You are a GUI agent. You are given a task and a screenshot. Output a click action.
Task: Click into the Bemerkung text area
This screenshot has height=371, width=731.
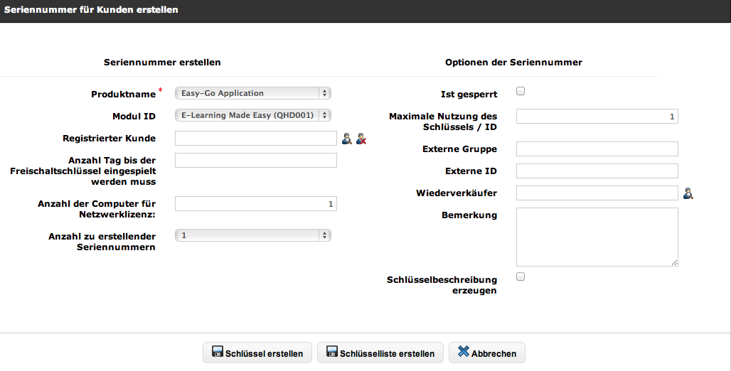coord(597,237)
